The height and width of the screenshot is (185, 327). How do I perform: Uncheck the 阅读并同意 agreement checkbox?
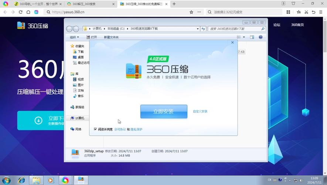95,129
